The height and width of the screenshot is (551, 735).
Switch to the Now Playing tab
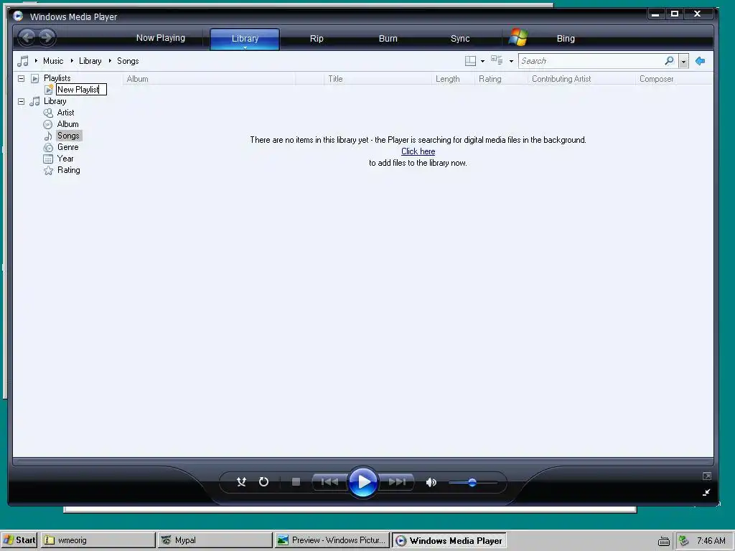160,38
